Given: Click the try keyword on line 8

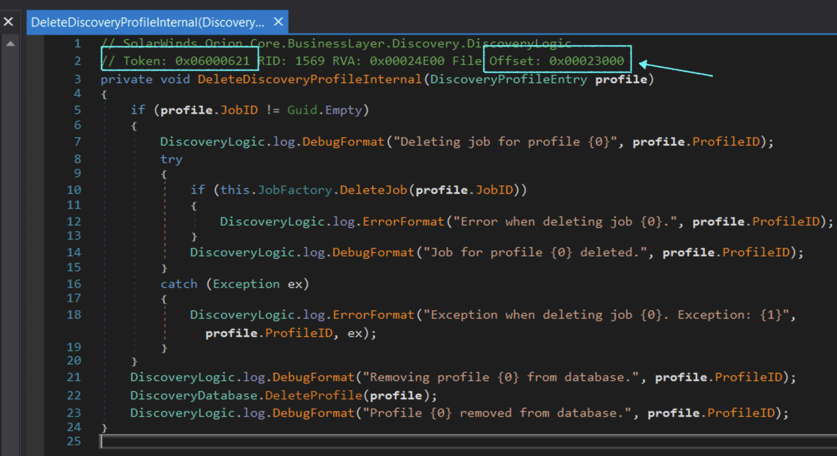Looking at the screenshot, I should point(171,159).
